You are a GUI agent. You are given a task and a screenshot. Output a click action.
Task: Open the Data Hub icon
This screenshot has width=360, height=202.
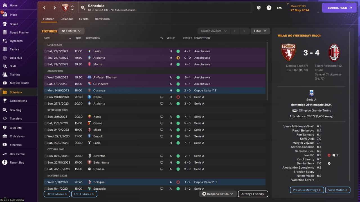(x=5, y=58)
